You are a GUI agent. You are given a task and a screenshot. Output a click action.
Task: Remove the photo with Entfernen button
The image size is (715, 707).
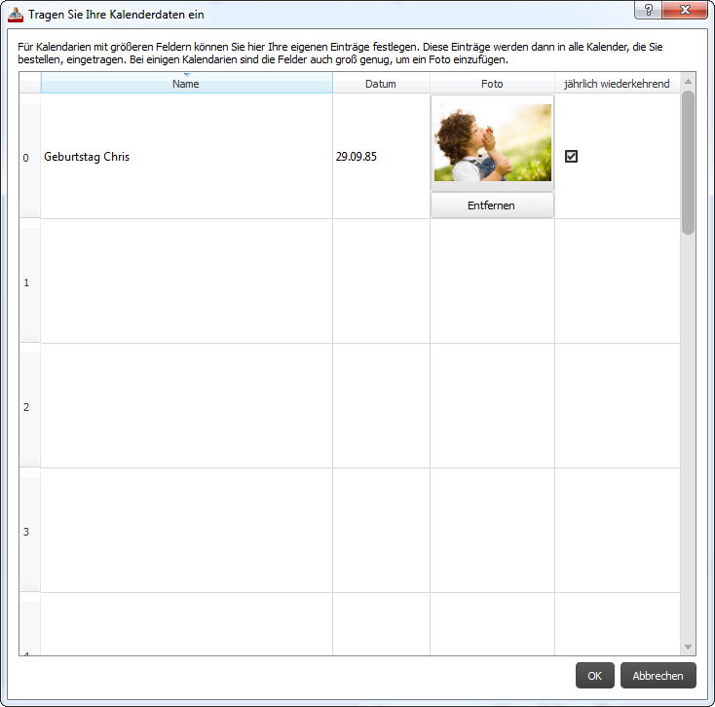point(492,205)
